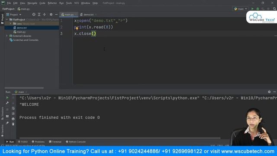Start debugging with the green bug icon
The width and height of the screenshot is (277, 156).
point(258,9)
